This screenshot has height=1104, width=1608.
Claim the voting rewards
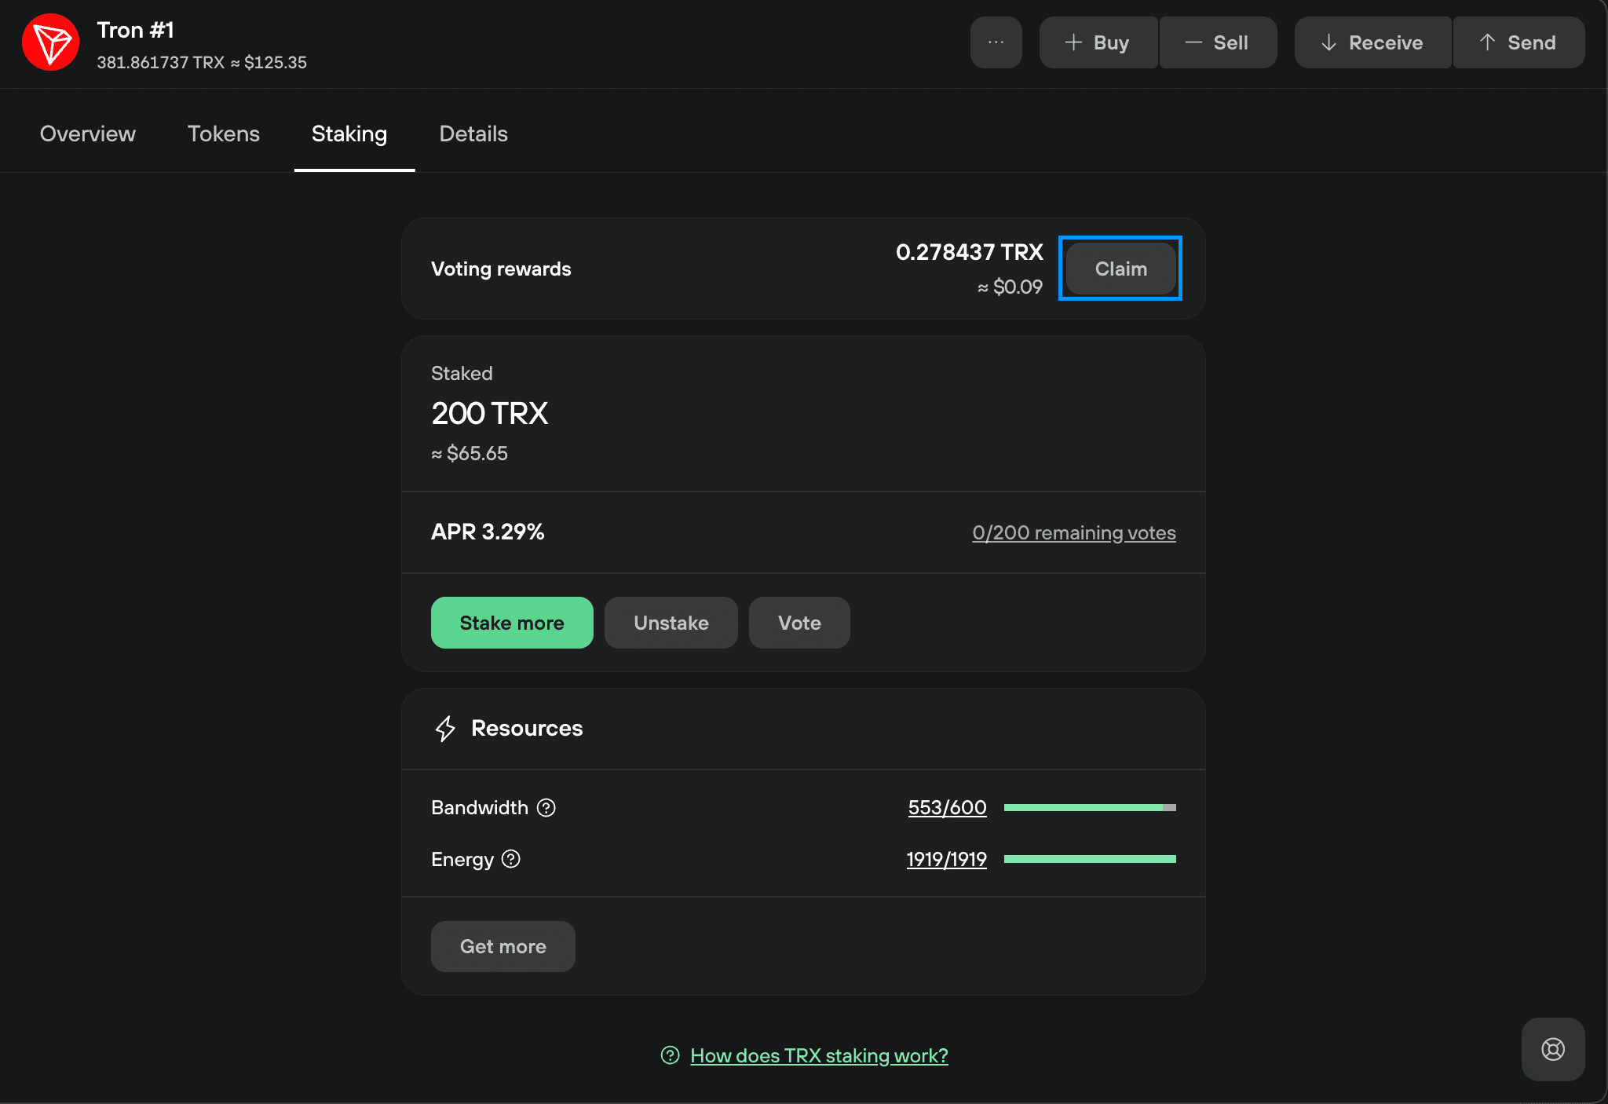(1120, 269)
